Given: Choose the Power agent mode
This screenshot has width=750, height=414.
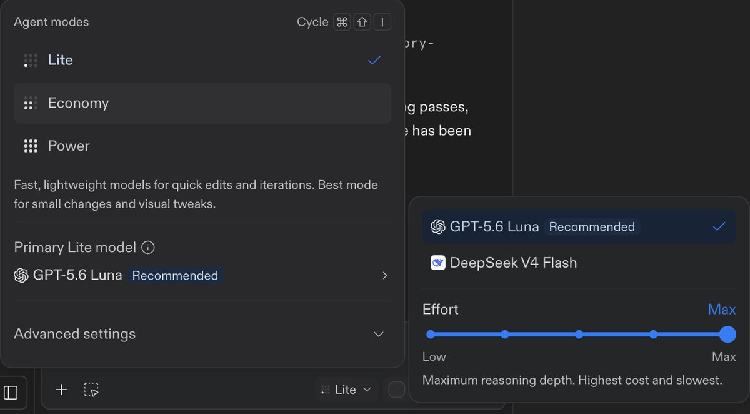Looking at the screenshot, I should [x=202, y=146].
